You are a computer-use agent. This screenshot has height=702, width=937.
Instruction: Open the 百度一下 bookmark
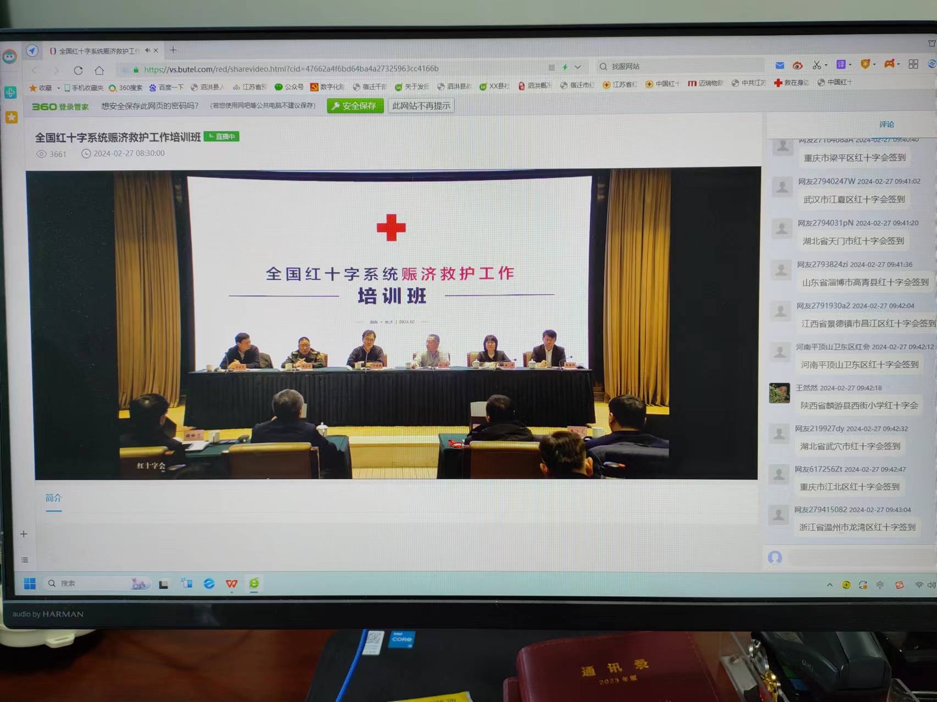pos(167,87)
